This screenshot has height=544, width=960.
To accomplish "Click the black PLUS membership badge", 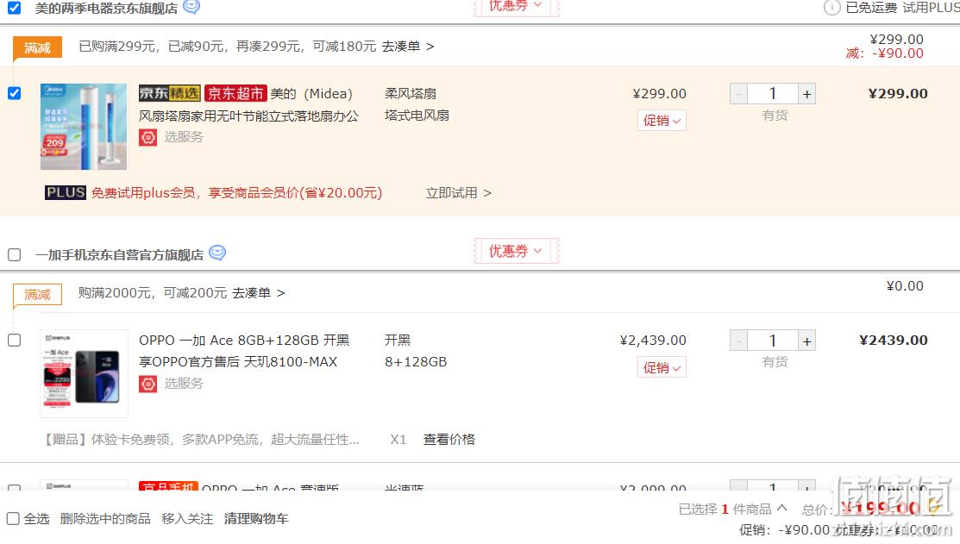I will pos(66,193).
